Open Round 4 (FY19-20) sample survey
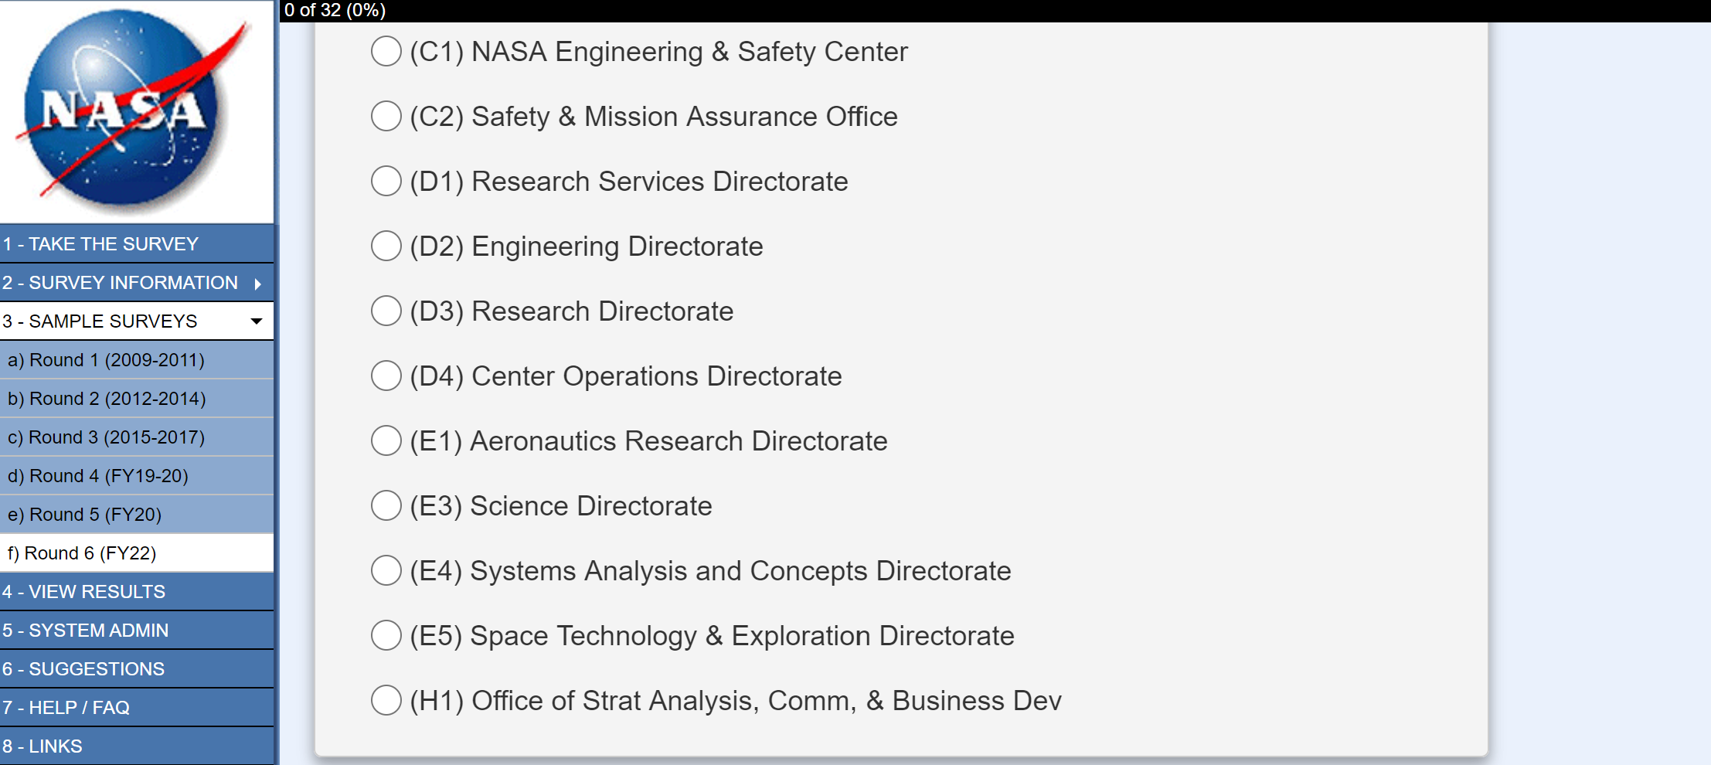 [98, 476]
